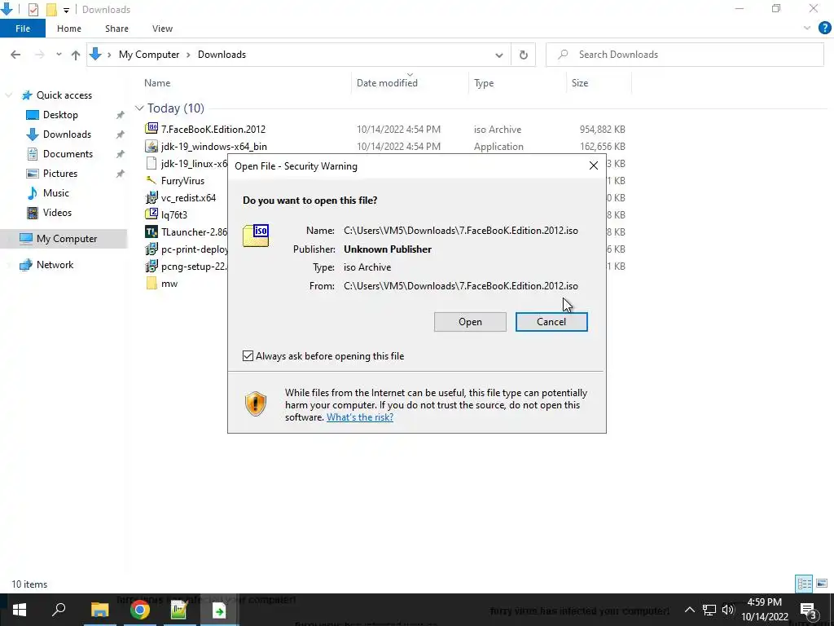Open Customize Quick Access Toolbar dropdown
Screen dimensions: 834x626
tap(66, 10)
